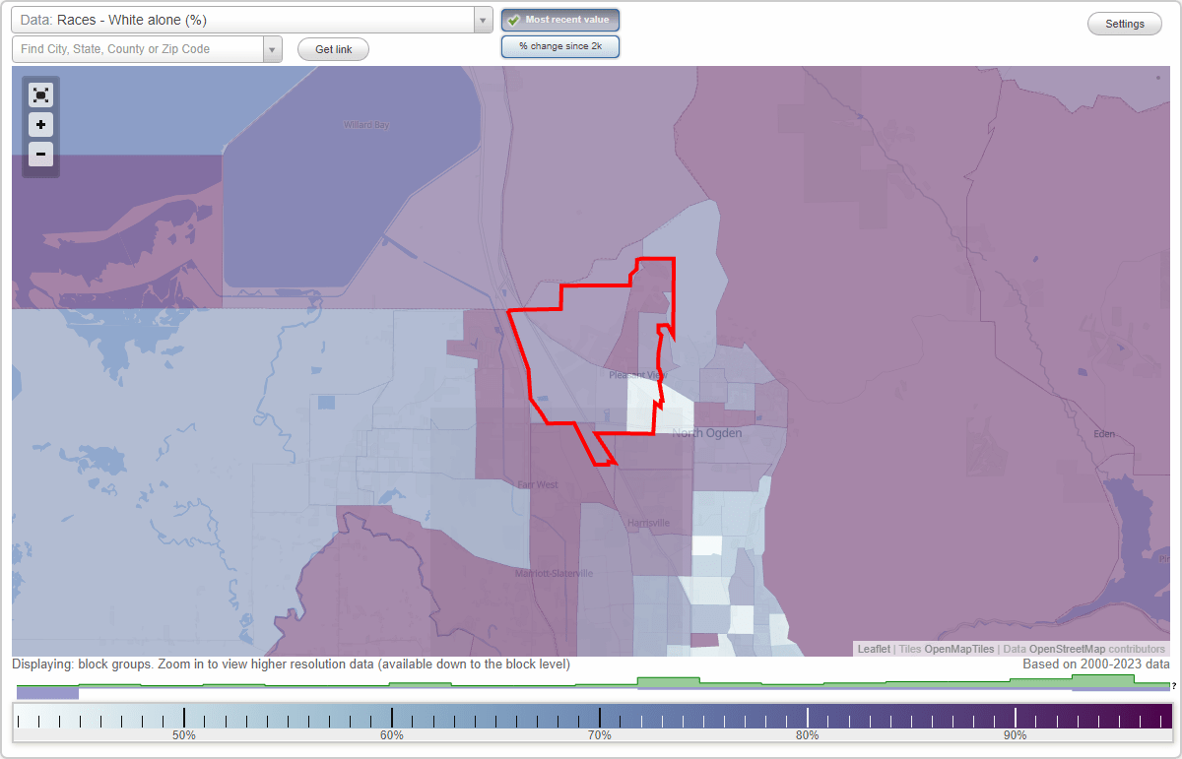Click the fit-map-extent crosshair icon
This screenshot has width=1182, height=759.
[40, 95]
